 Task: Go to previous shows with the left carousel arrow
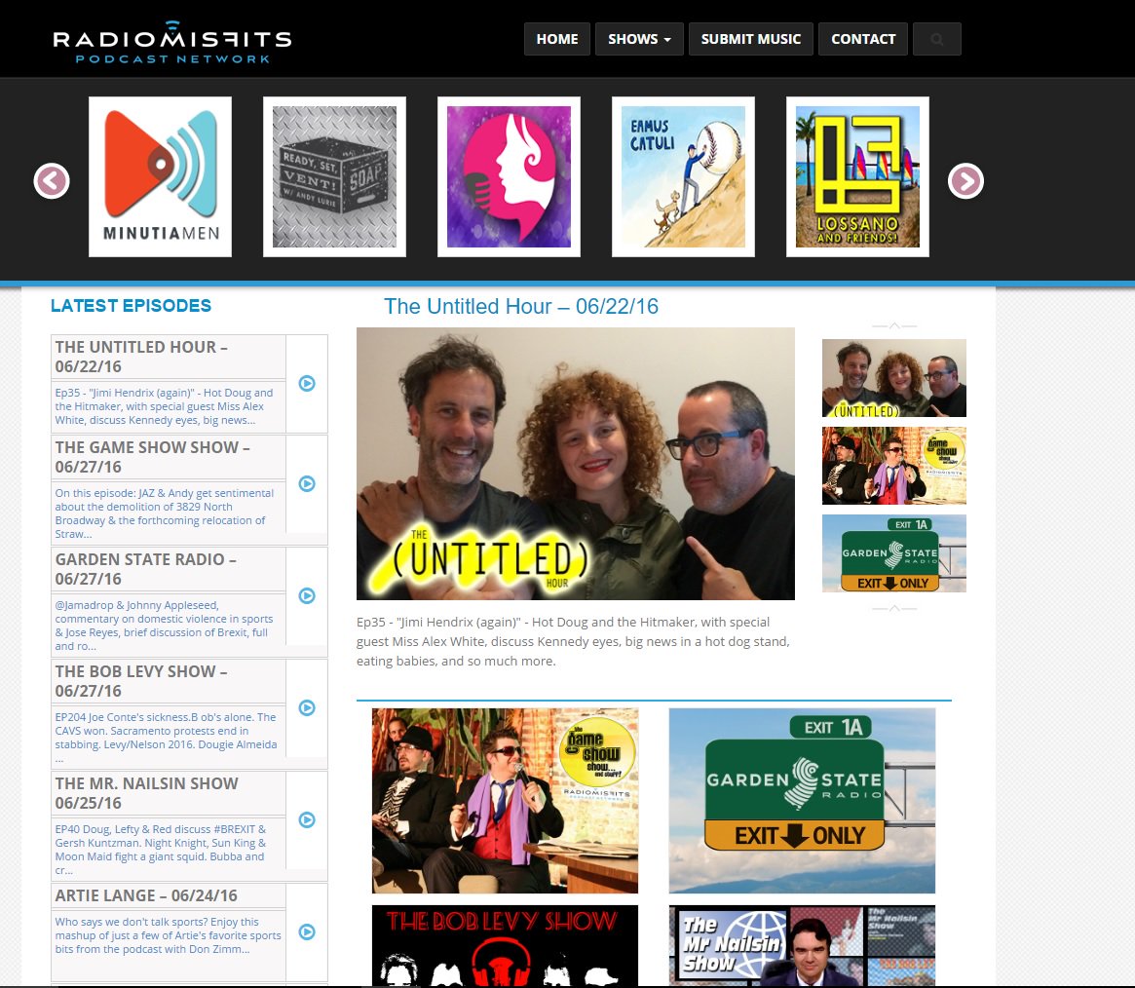tap(52, 181)
